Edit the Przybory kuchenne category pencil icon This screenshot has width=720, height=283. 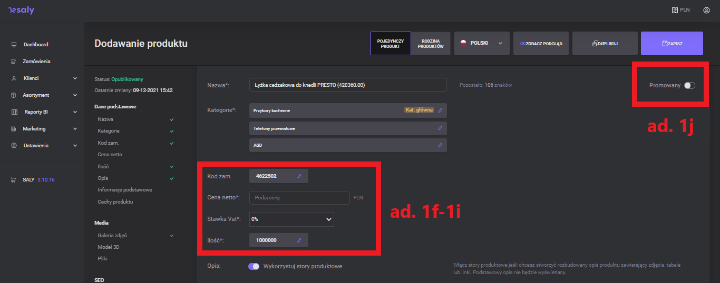coord(440,110)
